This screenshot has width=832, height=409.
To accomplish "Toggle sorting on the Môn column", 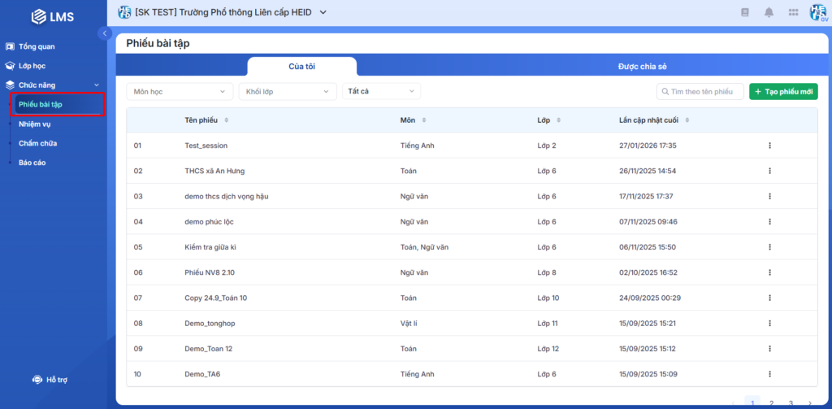I will 424,120.
